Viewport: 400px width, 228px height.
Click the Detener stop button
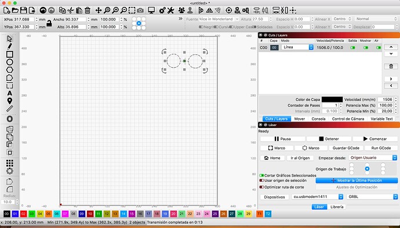329,139
